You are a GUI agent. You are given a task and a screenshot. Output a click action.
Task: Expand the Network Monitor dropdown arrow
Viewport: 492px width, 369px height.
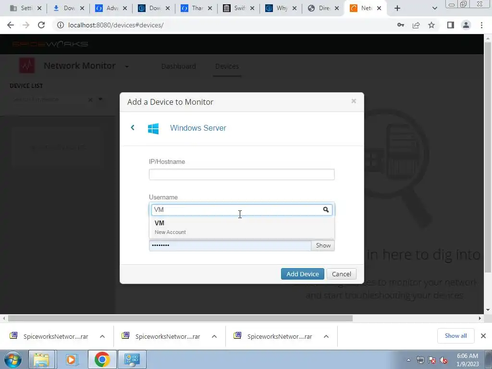click(127, 66)
